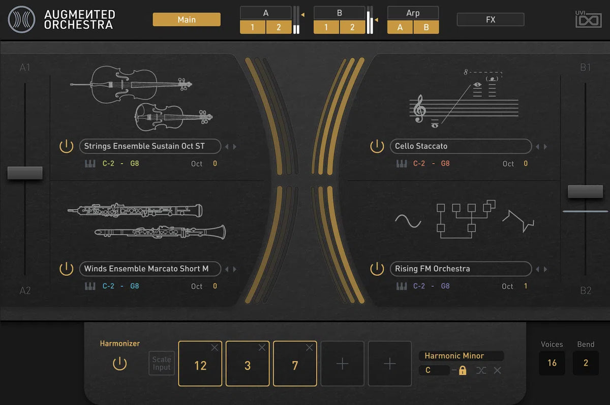This screenshot has height=405, width=610.
Task: Remove the interval 12 with its X button
Action: click(x=215, y=348)
